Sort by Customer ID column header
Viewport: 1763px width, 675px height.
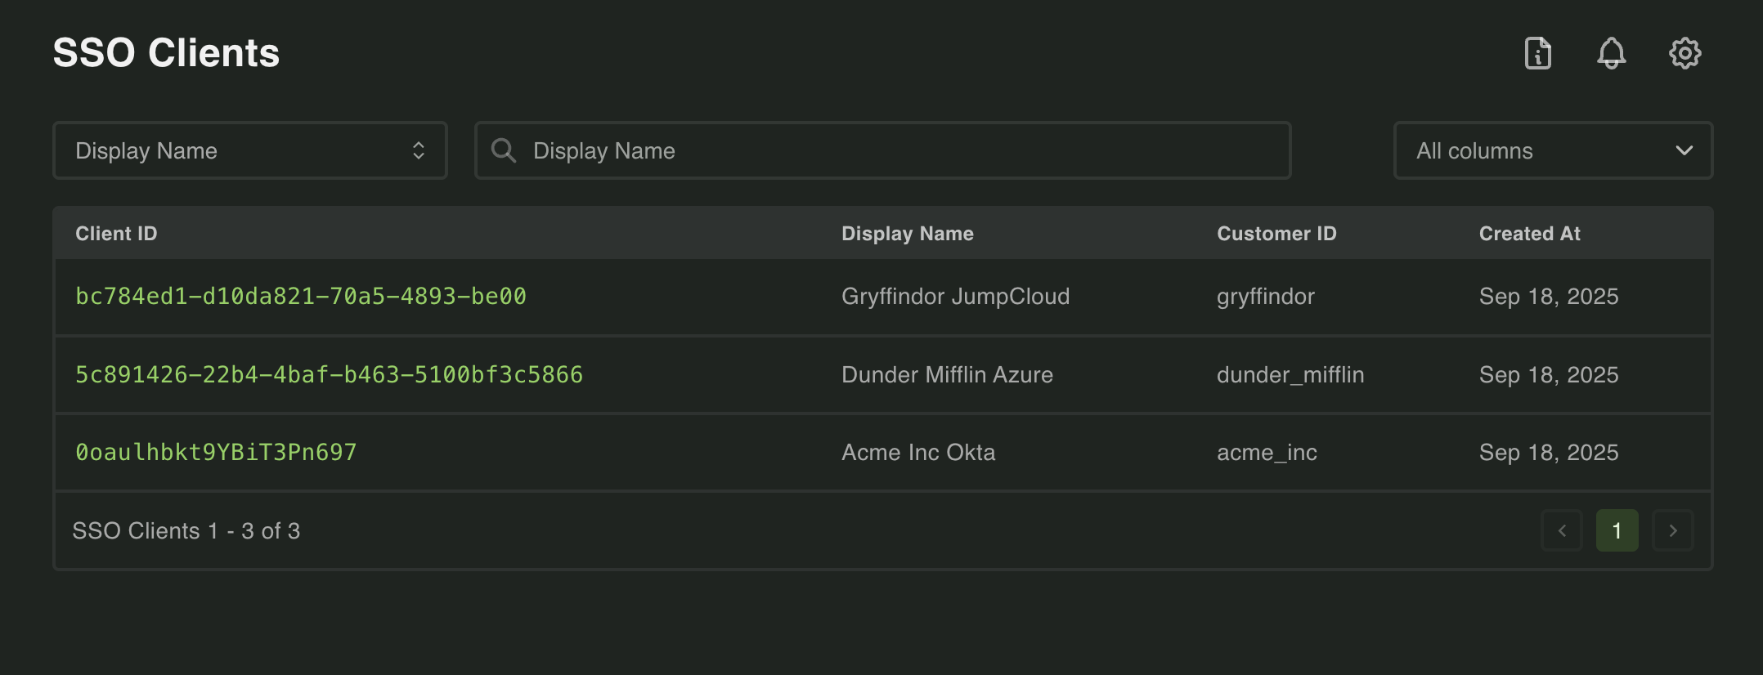point(1276,234)
